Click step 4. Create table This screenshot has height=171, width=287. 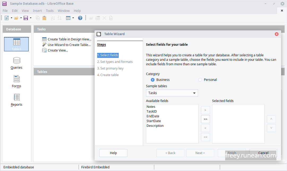[x=108, y=75]
